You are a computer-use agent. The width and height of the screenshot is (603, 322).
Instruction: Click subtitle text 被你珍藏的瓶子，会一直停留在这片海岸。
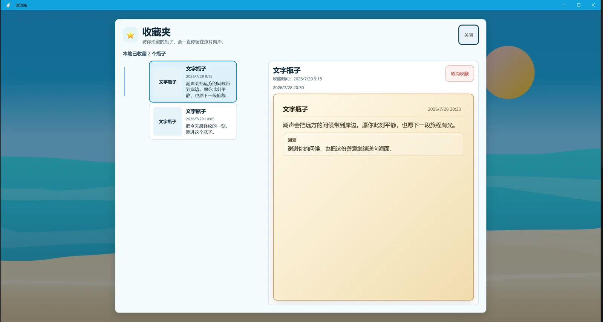[184, 42]
